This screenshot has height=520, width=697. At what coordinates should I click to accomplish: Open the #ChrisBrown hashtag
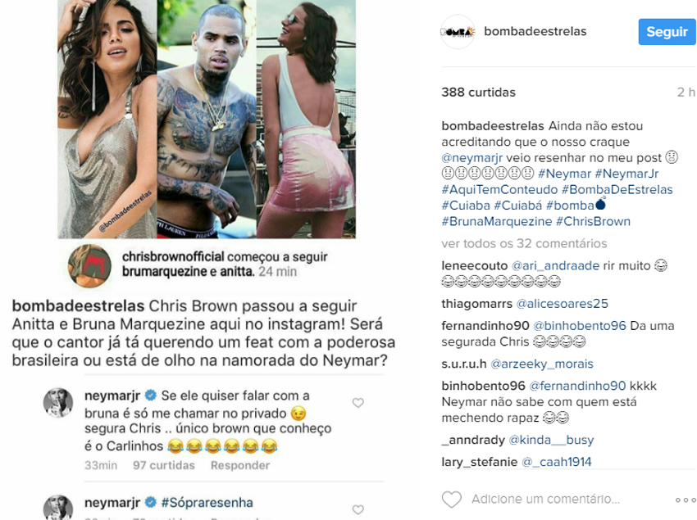click(593, 221)
